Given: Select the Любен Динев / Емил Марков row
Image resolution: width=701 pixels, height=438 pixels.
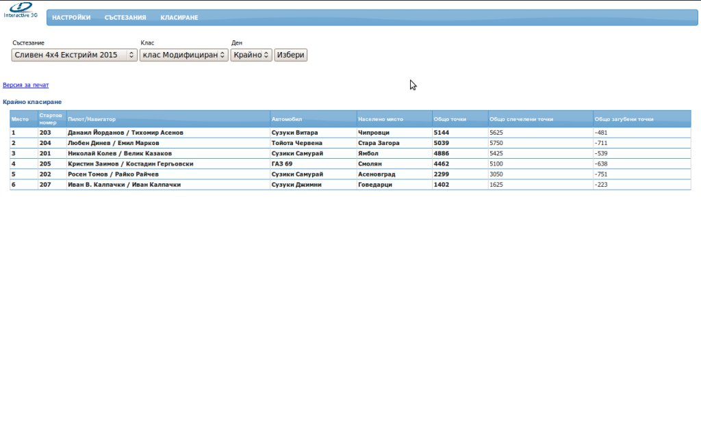Looking at the screenshot, I should click(x=350, y=143).
